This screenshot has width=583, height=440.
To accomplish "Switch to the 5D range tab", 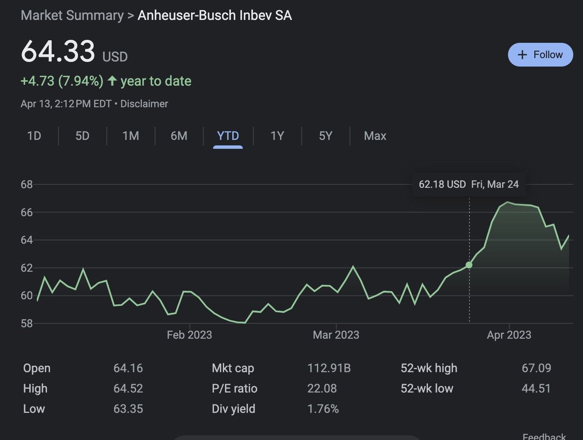I will pyautogui.click(x=82, y=136).
